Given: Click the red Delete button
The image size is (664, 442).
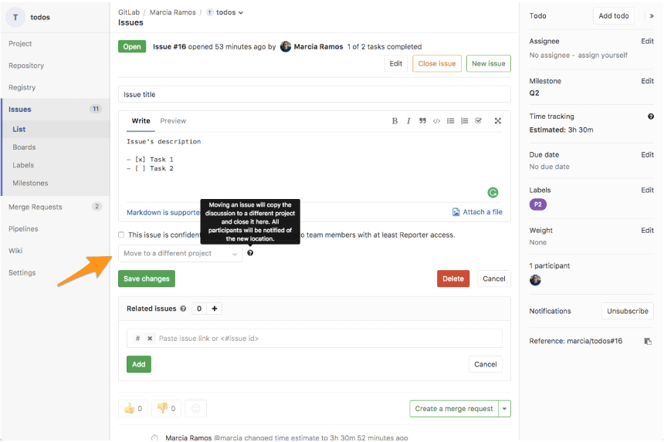Looking at the screenshot, I should (x=453, y=278).
